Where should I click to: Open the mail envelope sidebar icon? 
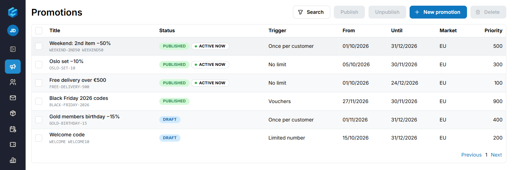[13, 98]
